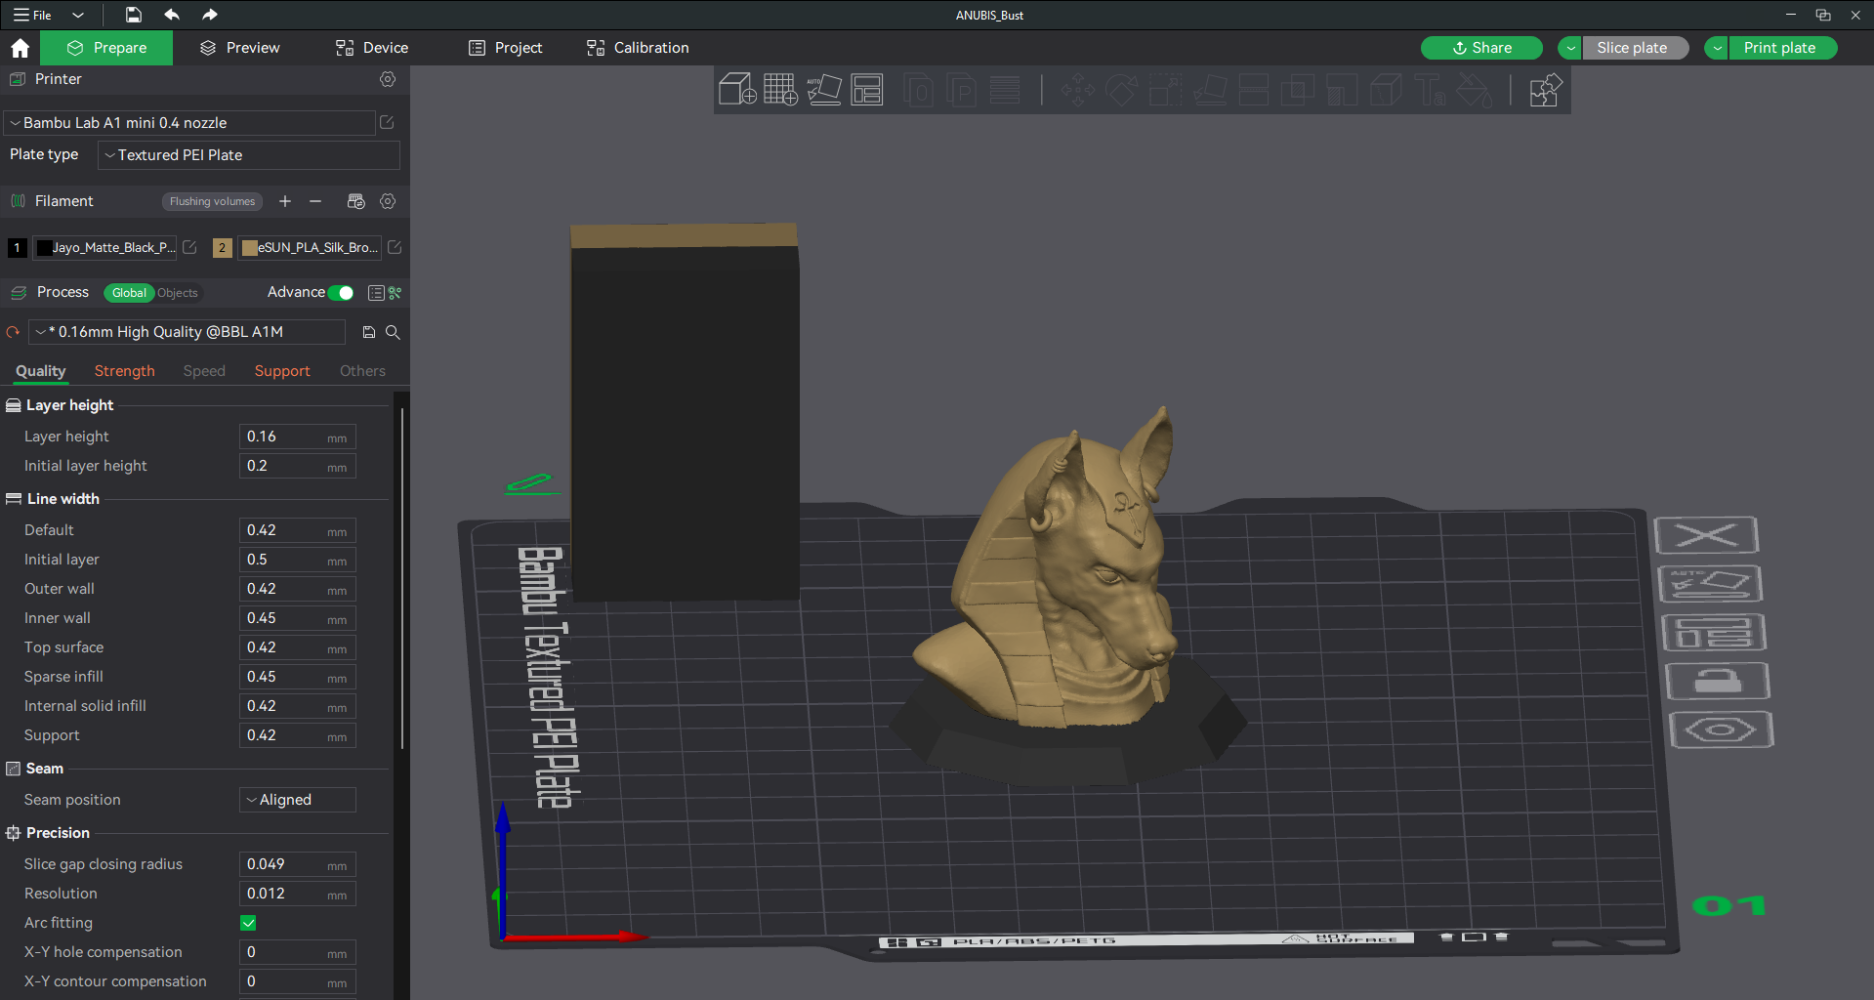Click the Add cube toolbar icon
1874x1000 pixels.
click(x=737, y=90)
